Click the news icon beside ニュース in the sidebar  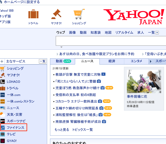[x=3, y=108]
